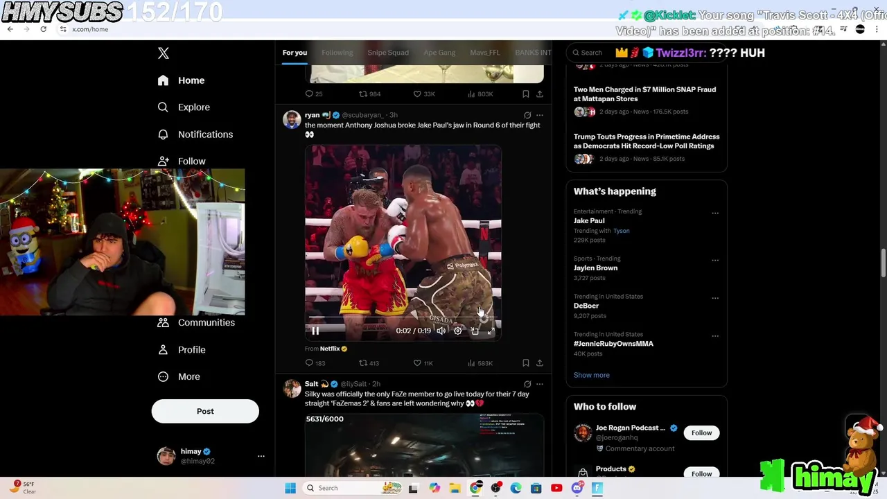This screenshot has width=887, height=499.
Task: Bookmark ryan's Anthony Joshua post
Action: [x=526, y=363]
